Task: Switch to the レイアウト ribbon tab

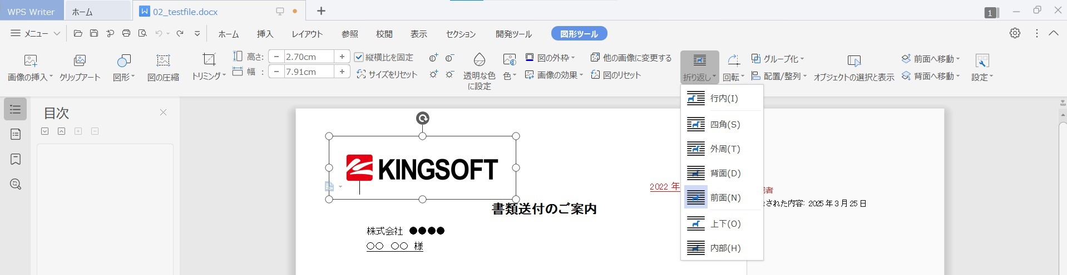Action: 307,34
